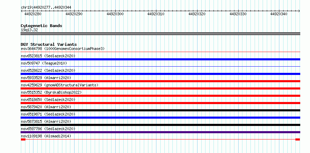Open nsv1109198 (Alsmadi2014) label
Screen dimensions: 310x153
pyautogui.click(x=46, y=136)
